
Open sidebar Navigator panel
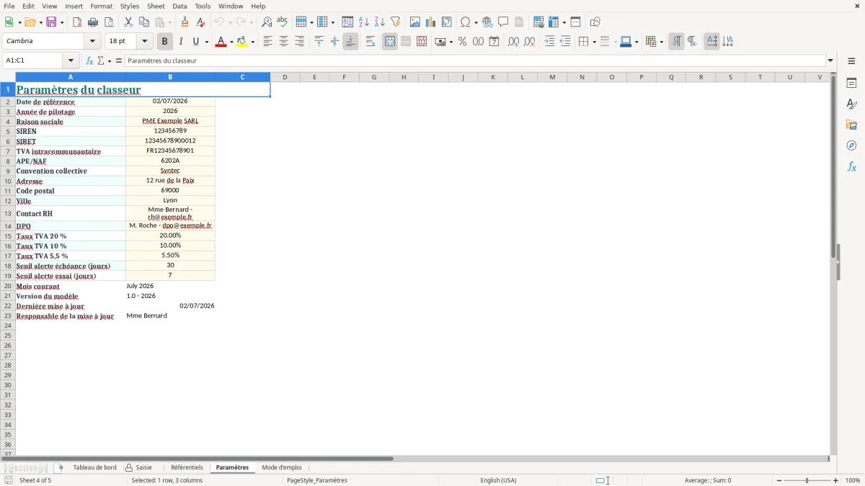[x=851, y=145]
